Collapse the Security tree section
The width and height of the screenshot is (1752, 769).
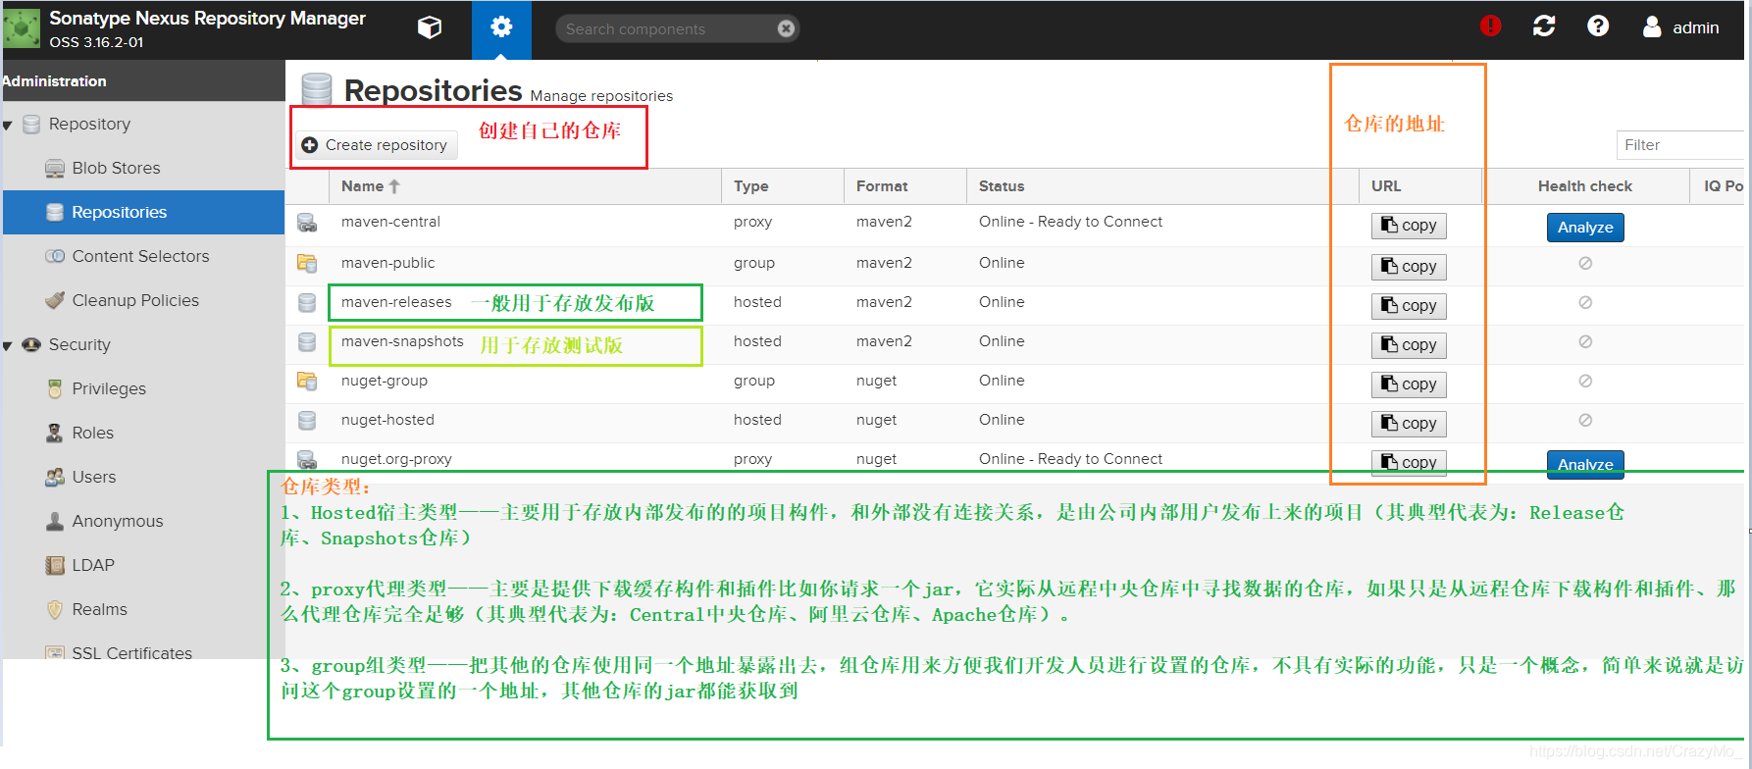click(x=8, y=345)
